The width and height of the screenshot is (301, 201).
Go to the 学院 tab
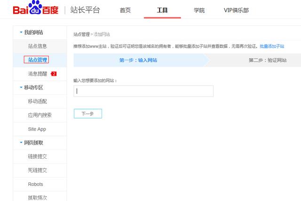pos(199,10)
